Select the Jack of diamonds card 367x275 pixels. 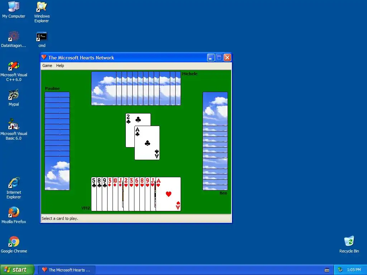pyautogui.click(x=121, y=194)
